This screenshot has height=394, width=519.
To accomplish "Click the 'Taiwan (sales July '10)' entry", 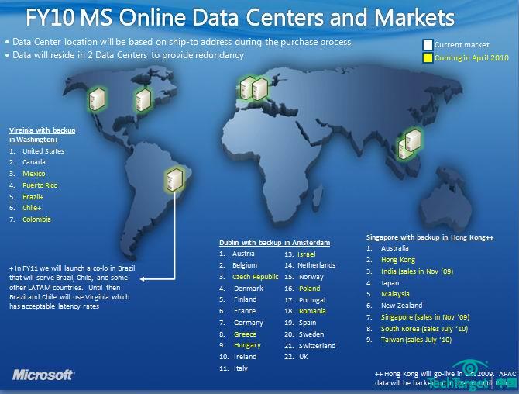I will click(416, 340).
